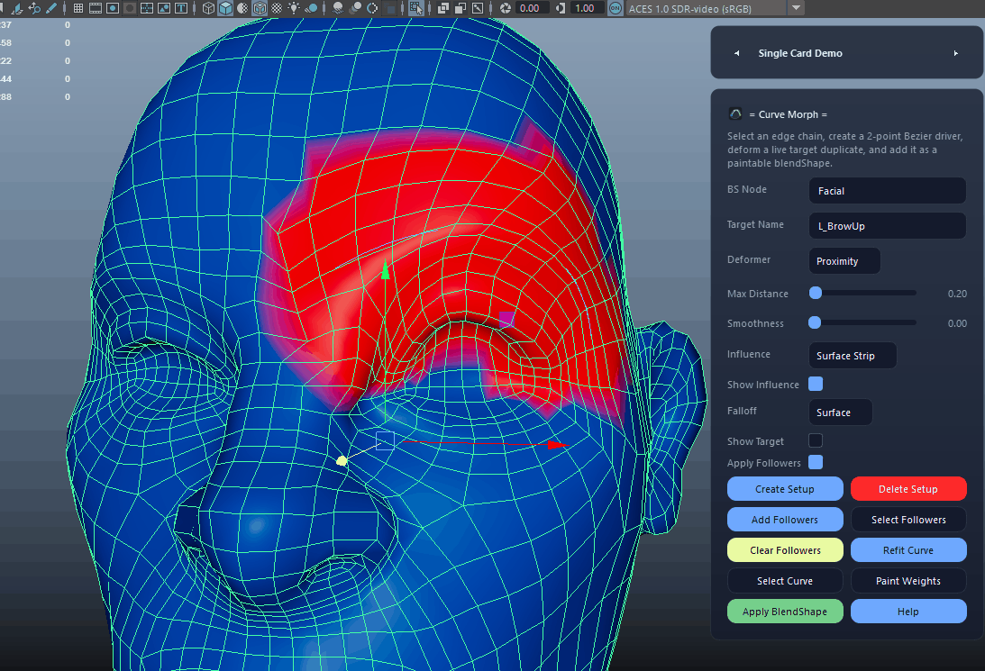Click the green Apply BlendShape button
The image size is (985, 671).
(x=785, y=612)
